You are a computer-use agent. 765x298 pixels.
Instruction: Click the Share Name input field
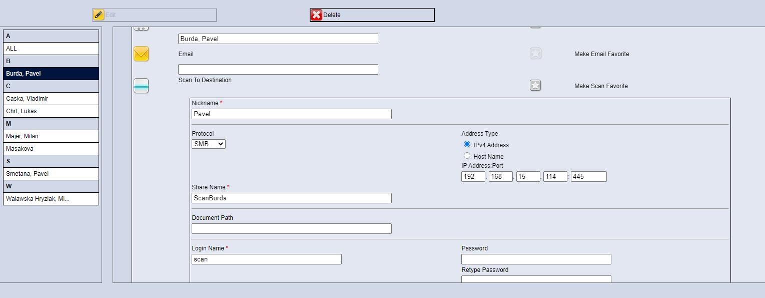pyautogui.click(x=291, y=198)
